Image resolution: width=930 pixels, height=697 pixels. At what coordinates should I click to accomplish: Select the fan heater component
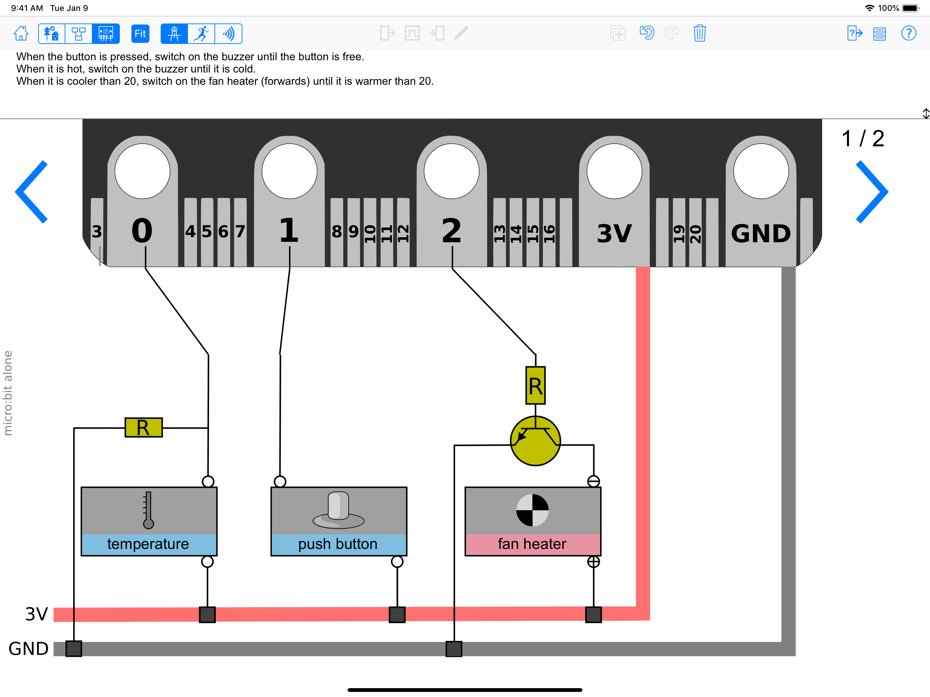click(x=533, y=521)
